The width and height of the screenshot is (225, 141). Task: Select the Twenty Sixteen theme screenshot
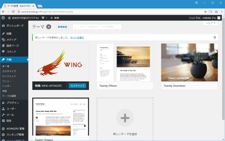pos(60,117)
